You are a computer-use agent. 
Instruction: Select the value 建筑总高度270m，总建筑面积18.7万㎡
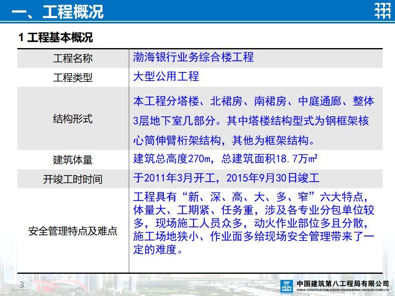[x=225, y=159]
